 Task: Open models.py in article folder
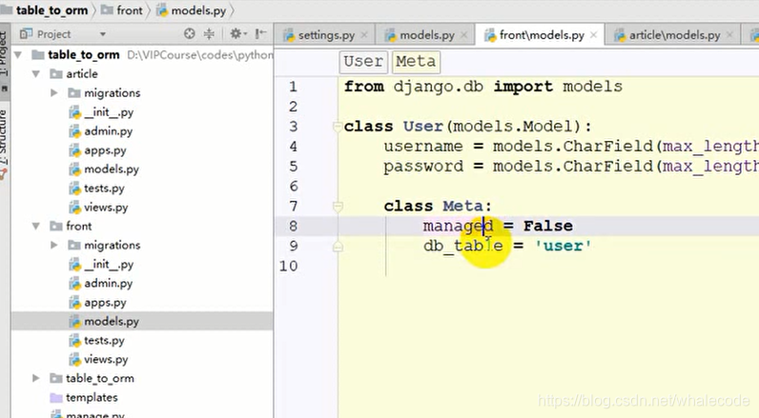pyautogui.click(x=112, y=169)
